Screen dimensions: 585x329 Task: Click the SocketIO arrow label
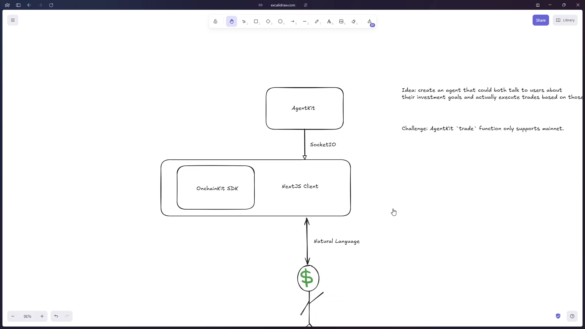[323, 144]
